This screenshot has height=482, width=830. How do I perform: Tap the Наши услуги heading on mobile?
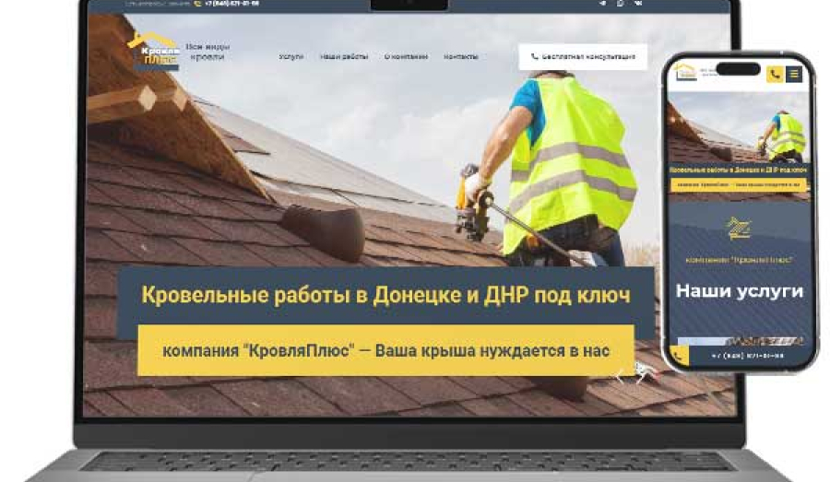click(x=740, y=291)
